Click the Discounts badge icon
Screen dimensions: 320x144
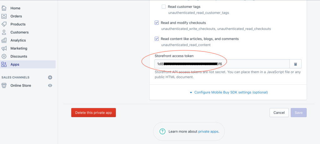coord(4,56)
